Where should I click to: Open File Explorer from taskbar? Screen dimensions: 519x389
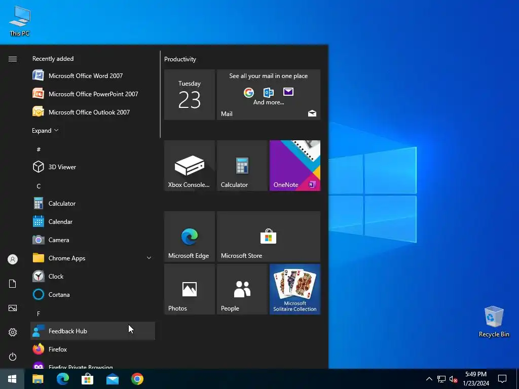coord(38,379)
